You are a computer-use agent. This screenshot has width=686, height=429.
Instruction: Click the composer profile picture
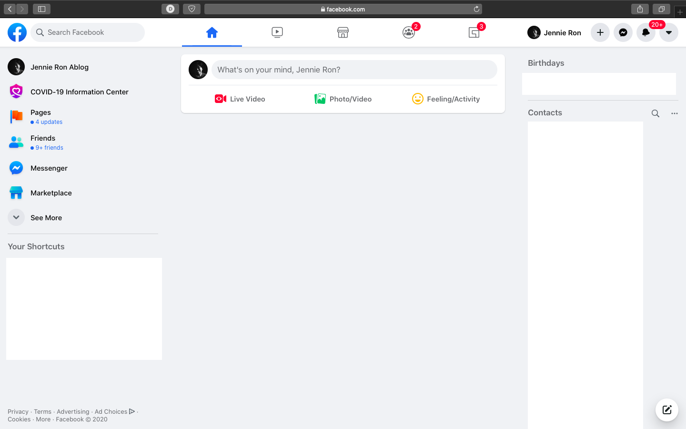pos(198,70)
